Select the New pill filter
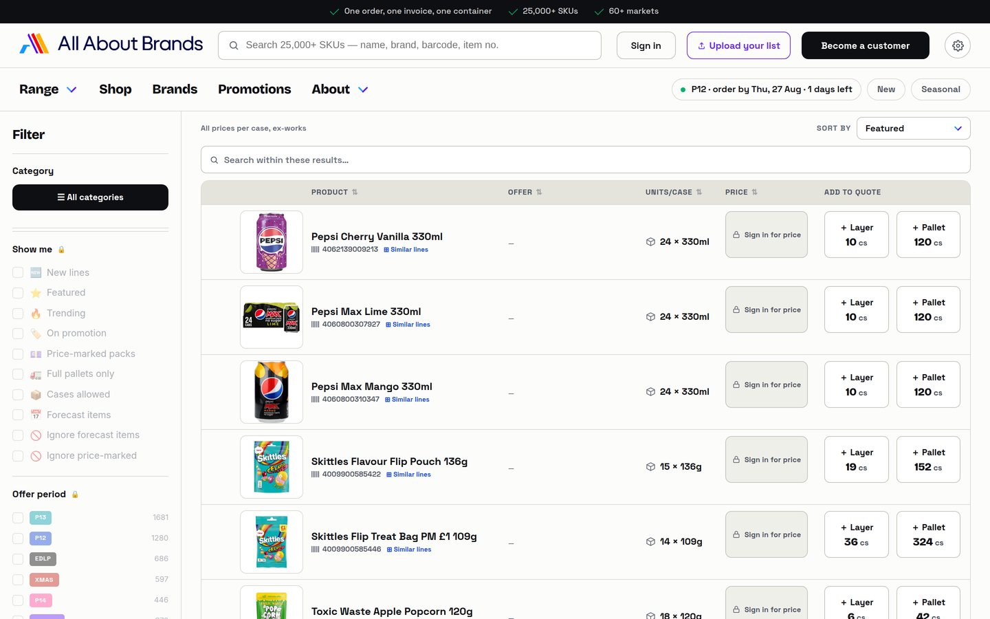This screenshot has height=619, width=990. coord(886,89)
